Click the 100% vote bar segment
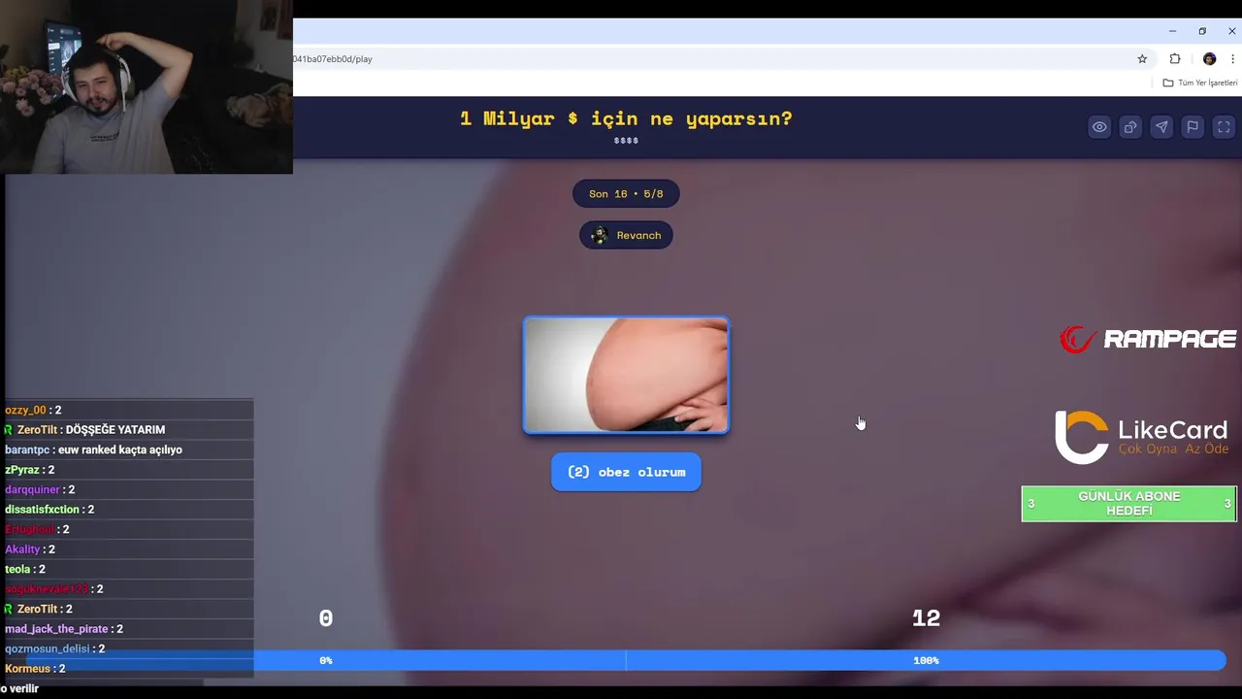Screen dimensions: 1242x699 [x=926, y=660]
